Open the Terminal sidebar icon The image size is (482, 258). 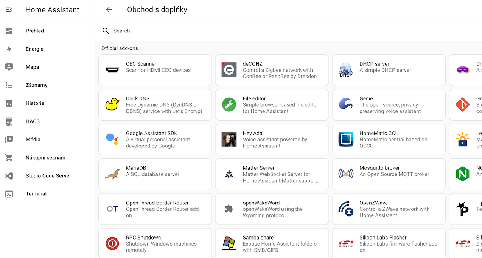9,193
